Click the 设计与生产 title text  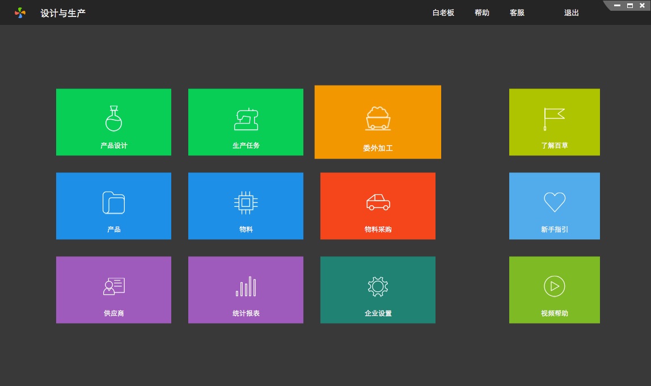click(63, 13)
